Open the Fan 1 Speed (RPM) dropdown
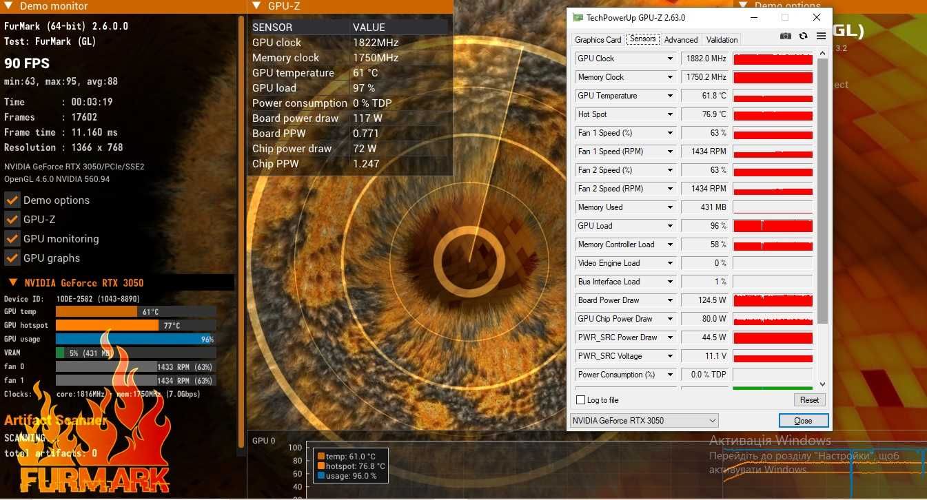Viewport: 927px width, 500px height. pos(670,152)
